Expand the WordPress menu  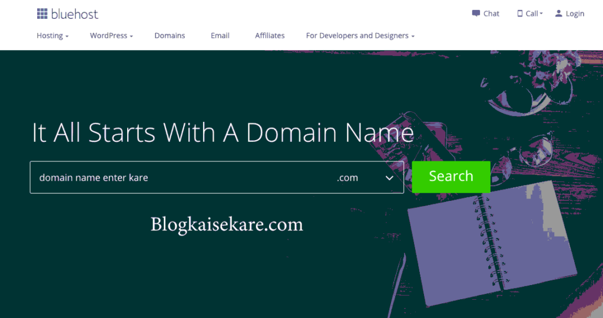(111, 36)
